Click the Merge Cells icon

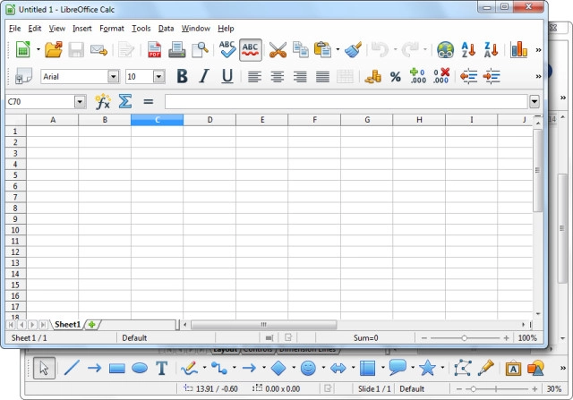[x=345, y=77]
